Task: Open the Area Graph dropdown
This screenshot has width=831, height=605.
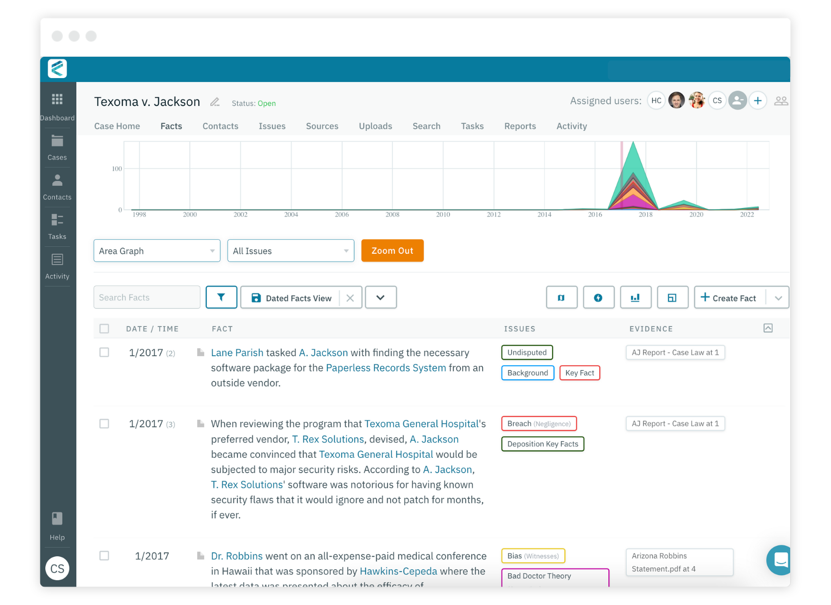Action: [x=156, y=250]
